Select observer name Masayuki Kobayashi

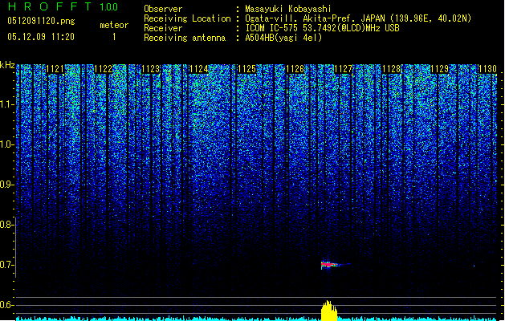point(288,9)
